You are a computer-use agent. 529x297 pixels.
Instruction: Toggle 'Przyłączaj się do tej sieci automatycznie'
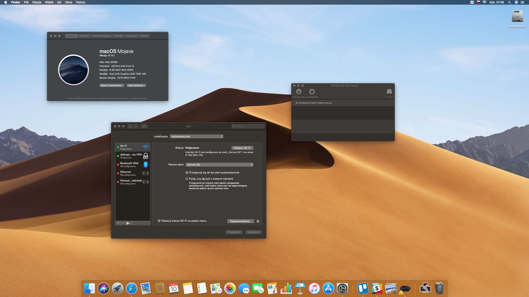pos(187,172)
